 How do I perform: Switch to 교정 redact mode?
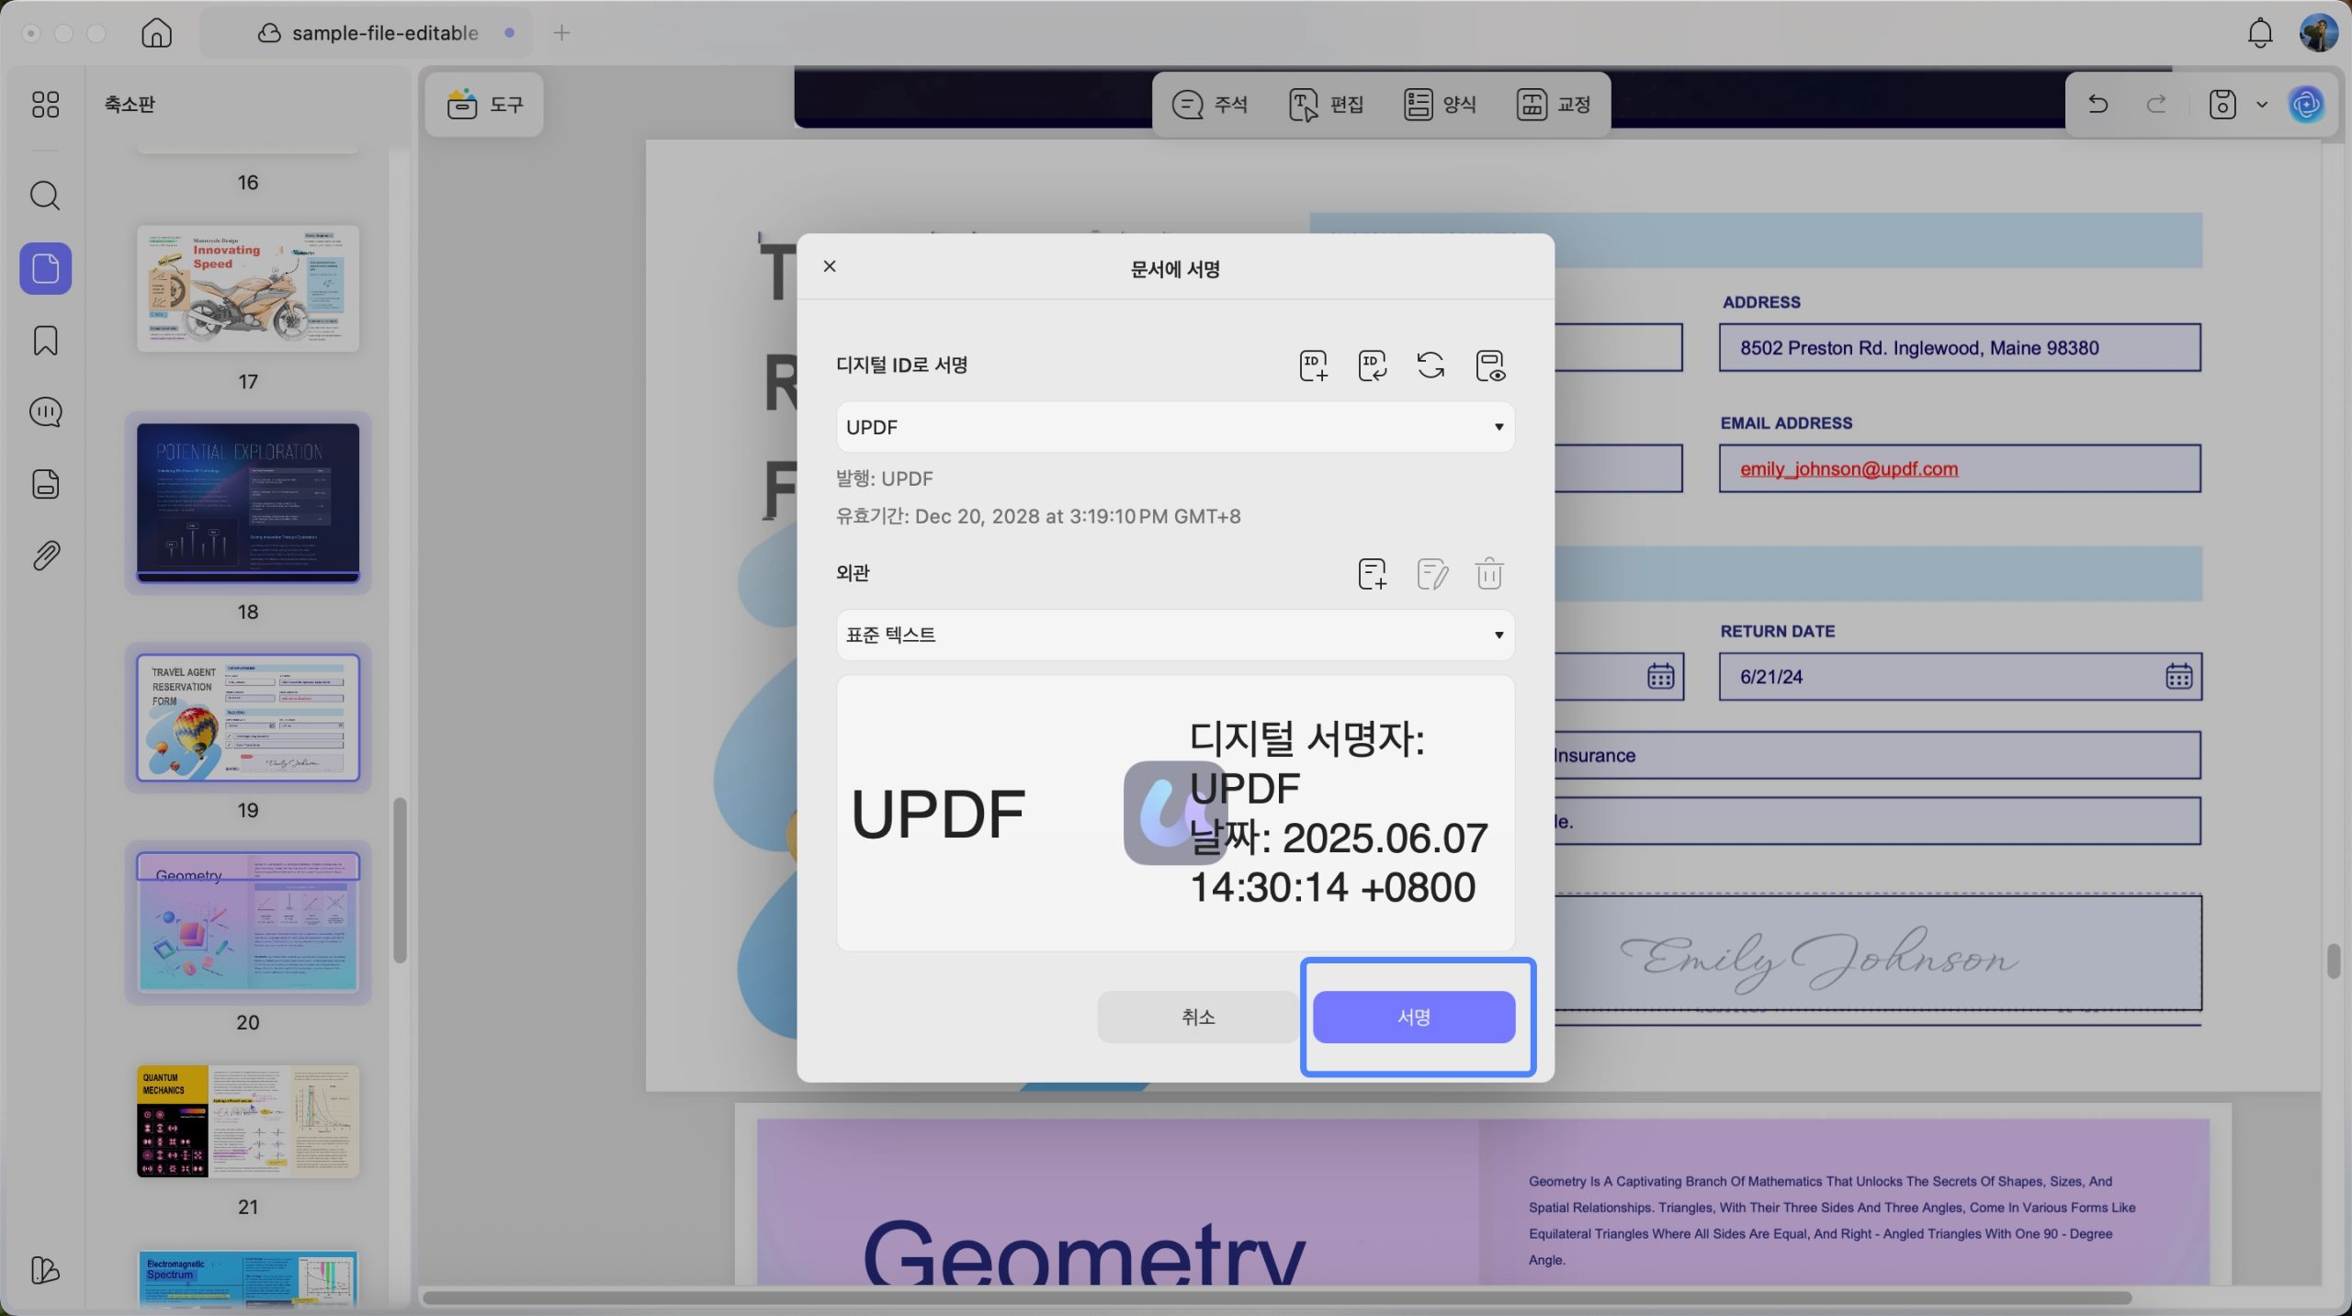point(1554,104)
